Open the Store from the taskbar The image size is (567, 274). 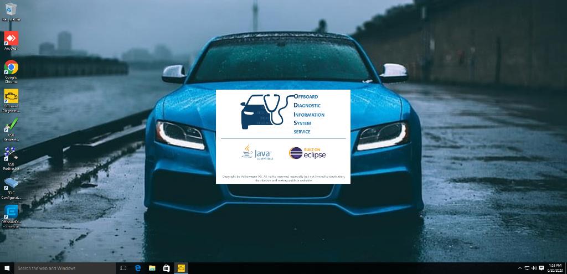[166, 268]
